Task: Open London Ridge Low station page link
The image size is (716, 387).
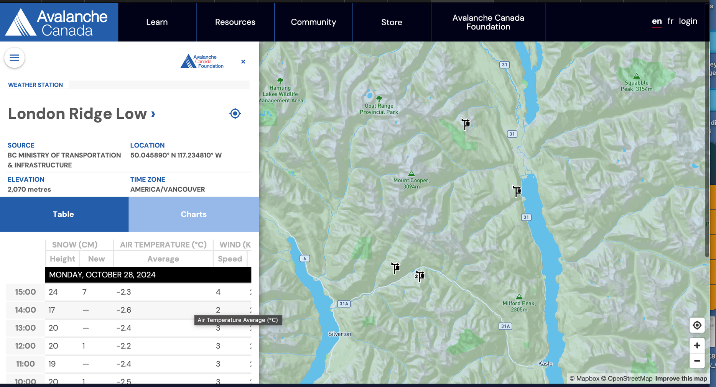Action: (x=81, y=114)
